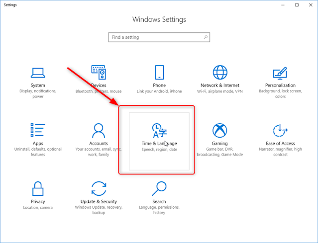Screen dimensions: 318x243
Task: Open the System laptop icon
Action: coord(38,73)
